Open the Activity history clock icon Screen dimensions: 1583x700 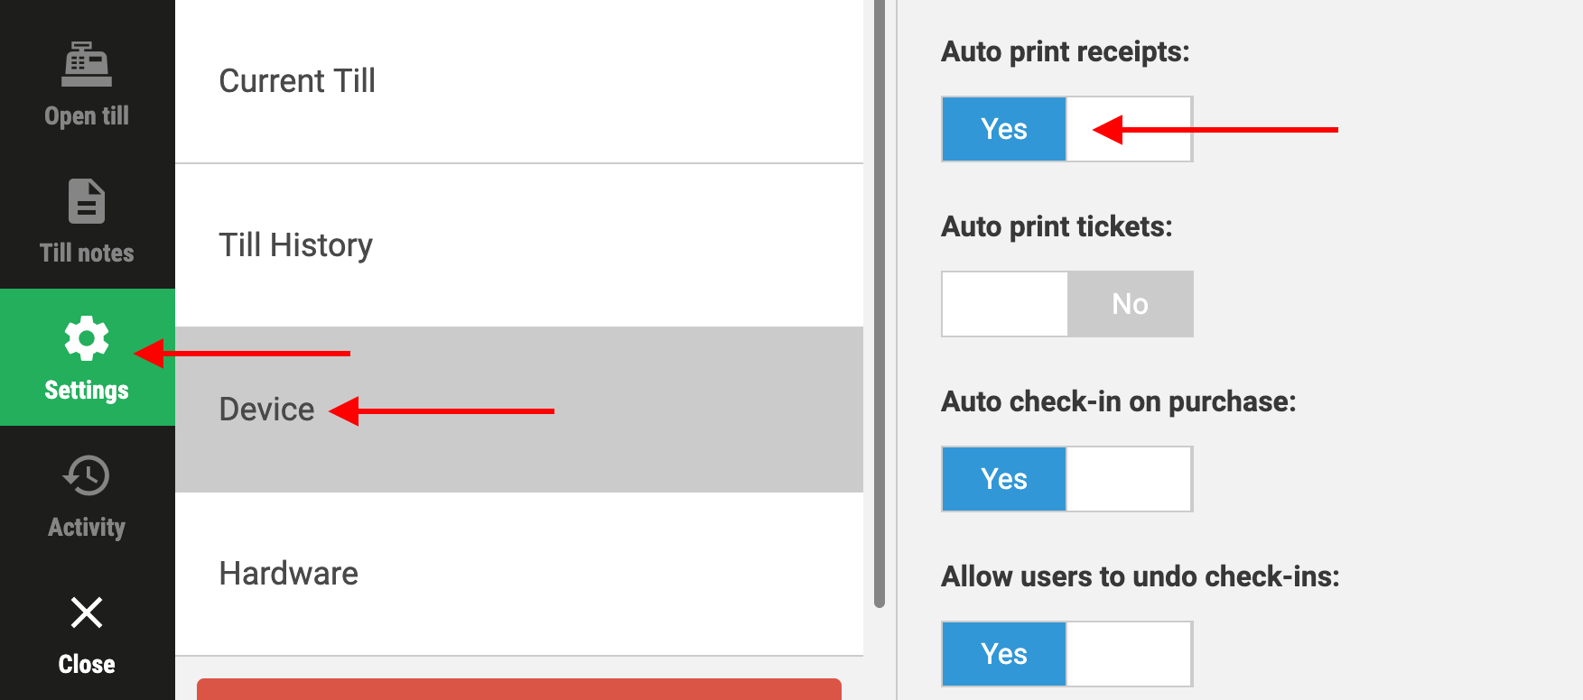(87, 475)
